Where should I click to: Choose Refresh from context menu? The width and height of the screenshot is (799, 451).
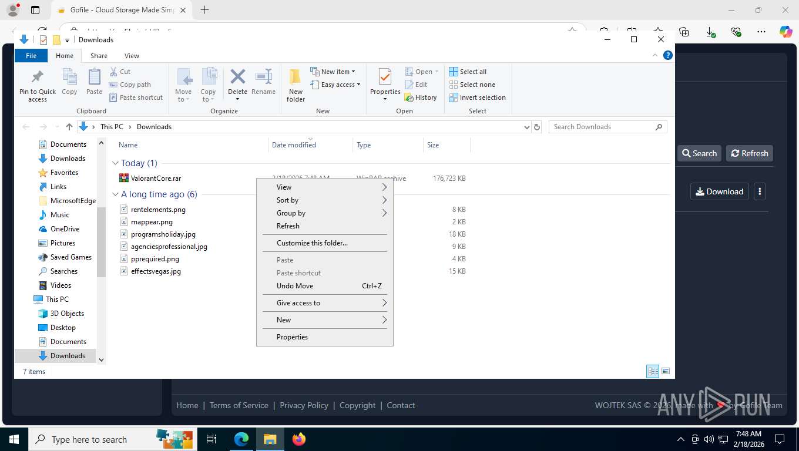pyautogui.click(x=325, y=226)
